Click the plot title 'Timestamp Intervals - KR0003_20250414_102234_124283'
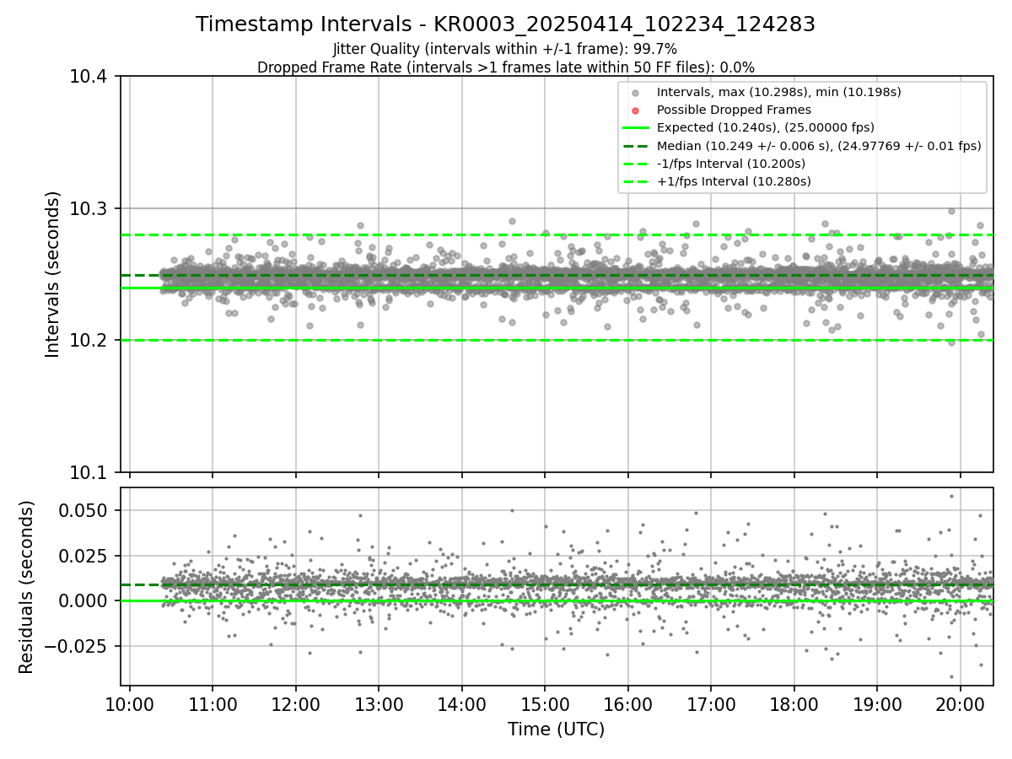The width and height of the screenshot is (1012, 759). pyautogui.click(x=505, y=24)
